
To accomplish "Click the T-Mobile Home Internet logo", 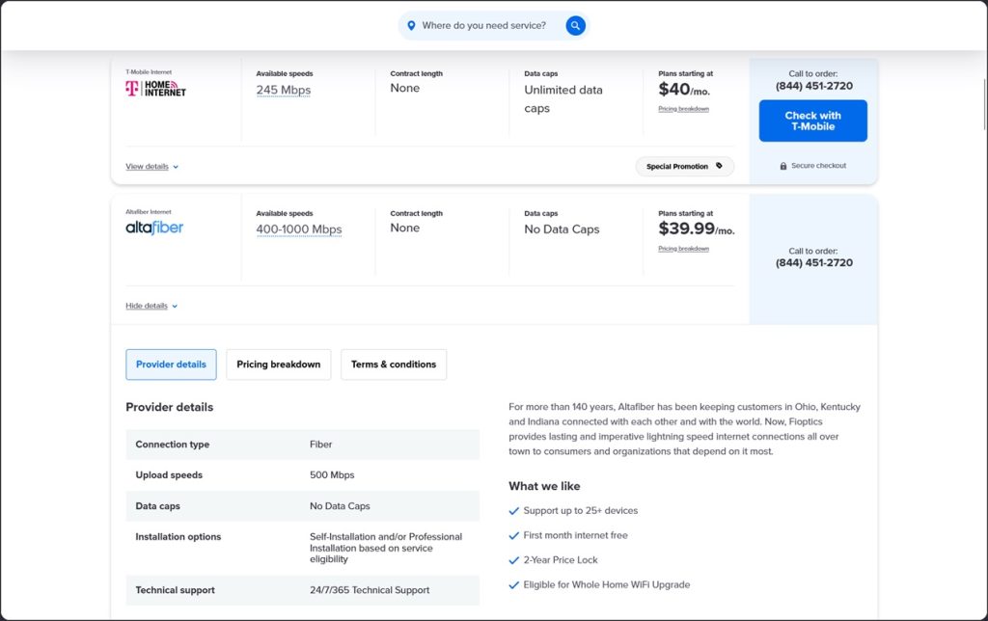I will (x=155, y=88).
